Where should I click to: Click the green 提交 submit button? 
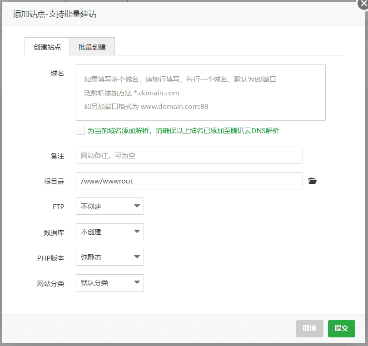tap(341, 328)
